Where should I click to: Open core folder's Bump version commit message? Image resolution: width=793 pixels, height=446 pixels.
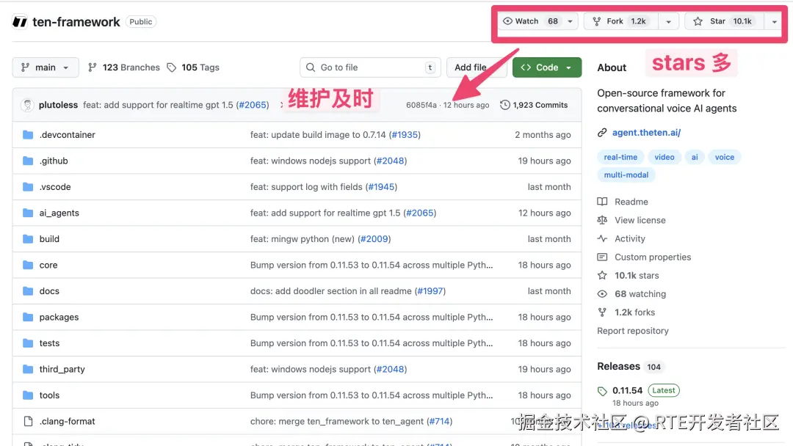372,265
